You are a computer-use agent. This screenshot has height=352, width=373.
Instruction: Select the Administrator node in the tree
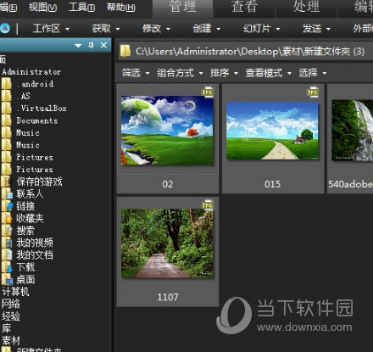click(x=31, y=72)
